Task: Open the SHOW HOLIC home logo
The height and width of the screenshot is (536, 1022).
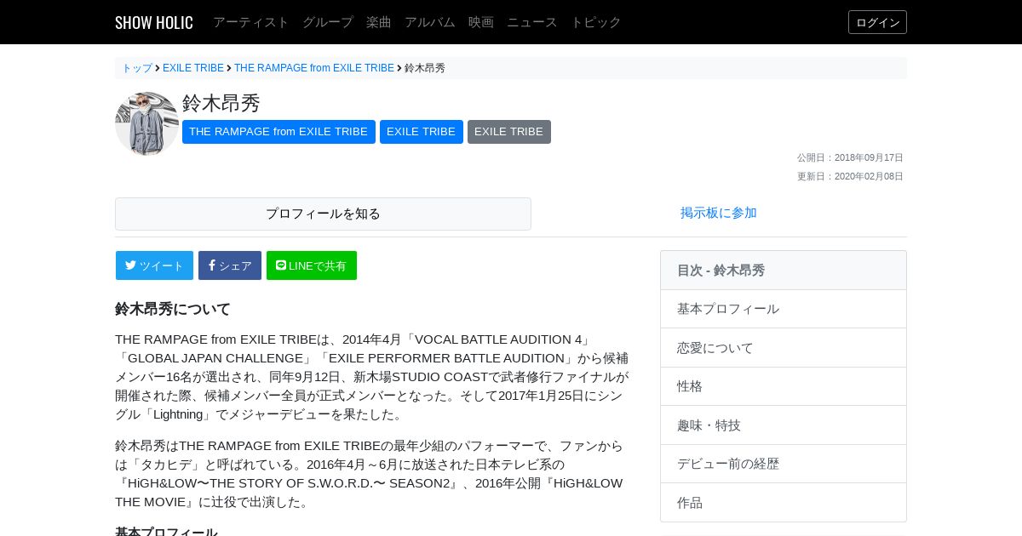Action: (x=154, y=22)
